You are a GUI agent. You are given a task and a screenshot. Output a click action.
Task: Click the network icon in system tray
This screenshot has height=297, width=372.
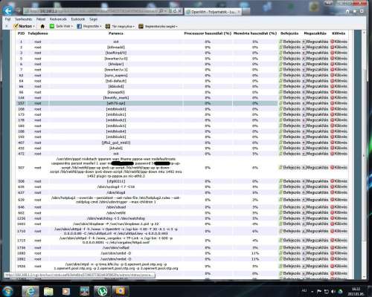point(326,292)
